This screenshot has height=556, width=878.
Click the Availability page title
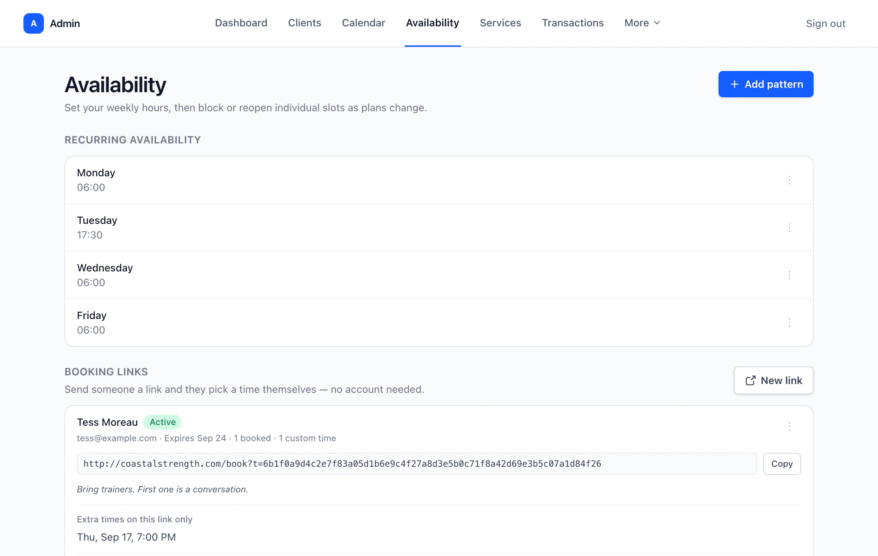coord(115,85)
